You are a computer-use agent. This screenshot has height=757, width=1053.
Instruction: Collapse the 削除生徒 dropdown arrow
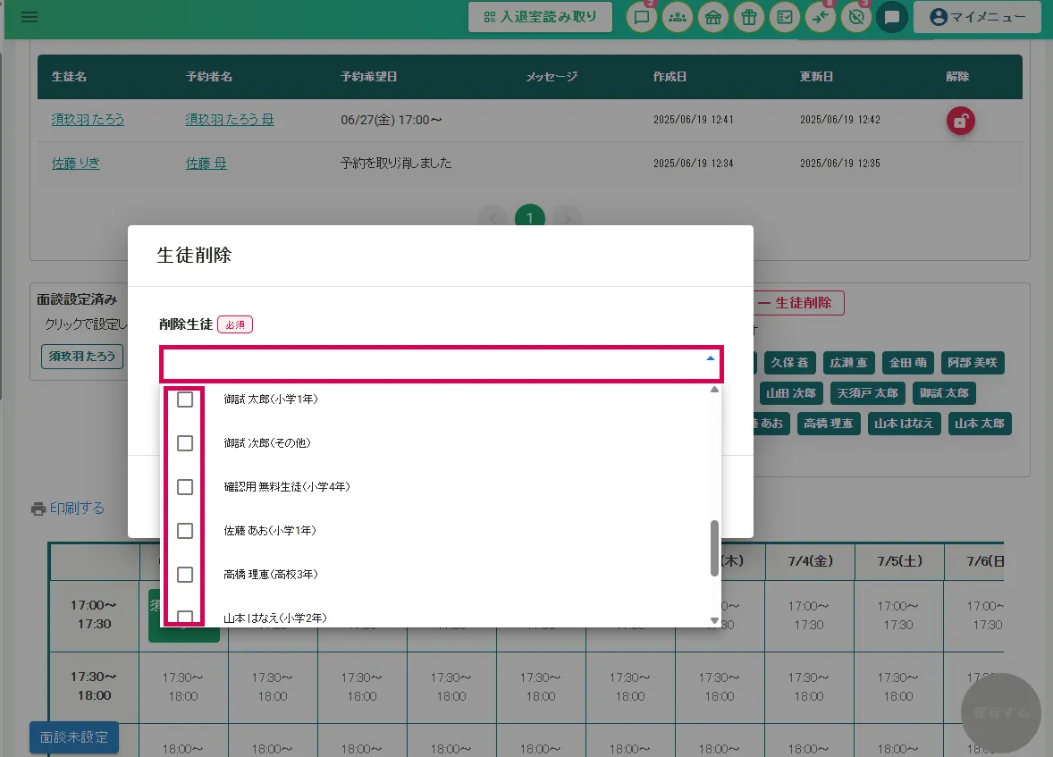click(x=711, y=358)
